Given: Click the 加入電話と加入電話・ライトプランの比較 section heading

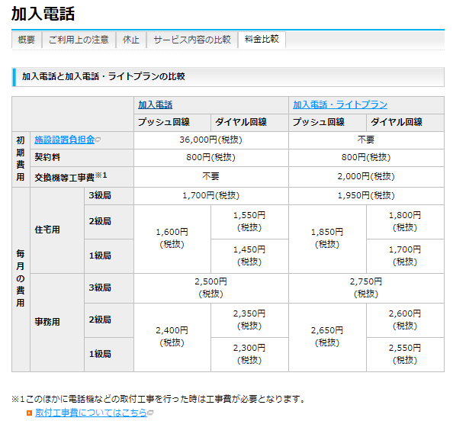Looking at the screenshot, I should (104, 76).
